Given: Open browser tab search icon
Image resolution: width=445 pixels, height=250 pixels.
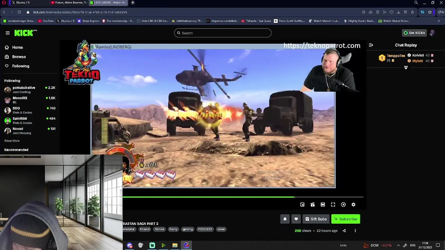Looking at the screenshot, I should click(416, 2).
